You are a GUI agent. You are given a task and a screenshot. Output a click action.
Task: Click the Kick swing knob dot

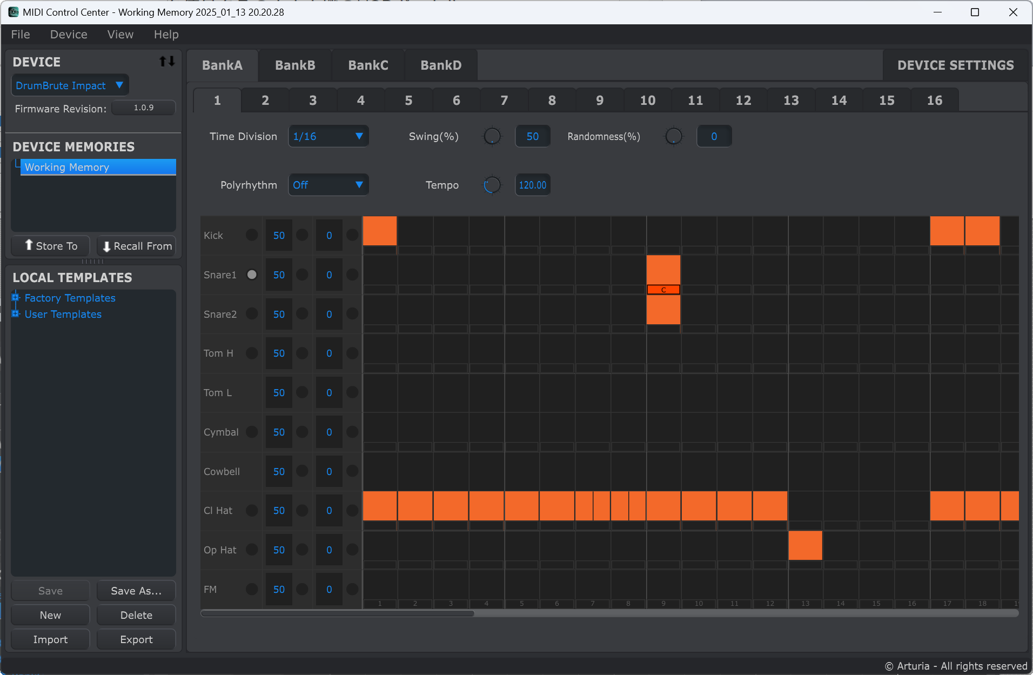click(x=302, y=235)
